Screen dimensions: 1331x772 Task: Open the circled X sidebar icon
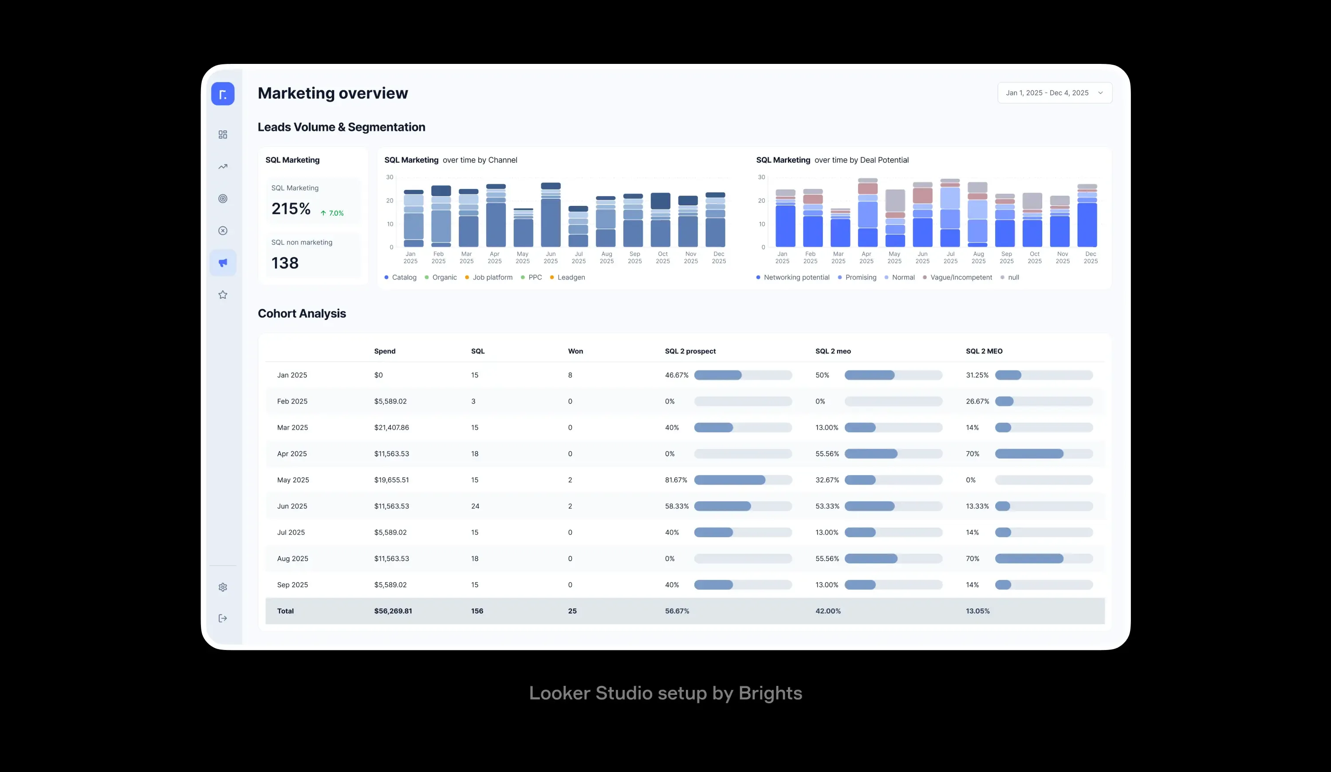223,231
